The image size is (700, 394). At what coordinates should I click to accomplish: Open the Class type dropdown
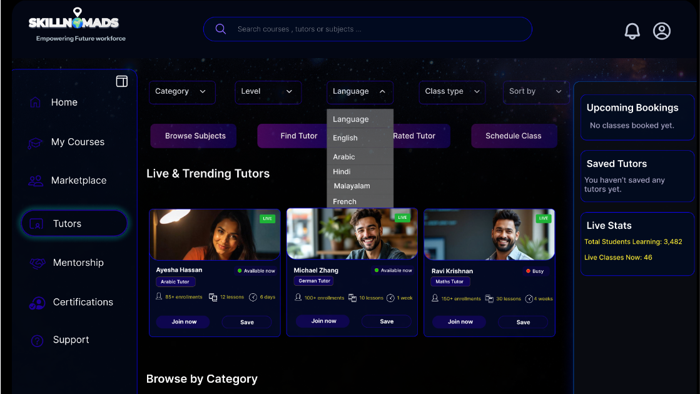click(452, 92)
